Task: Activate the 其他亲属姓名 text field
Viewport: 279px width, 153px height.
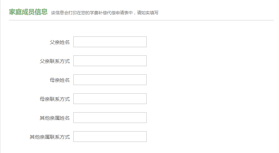Action: coord(110,118)
